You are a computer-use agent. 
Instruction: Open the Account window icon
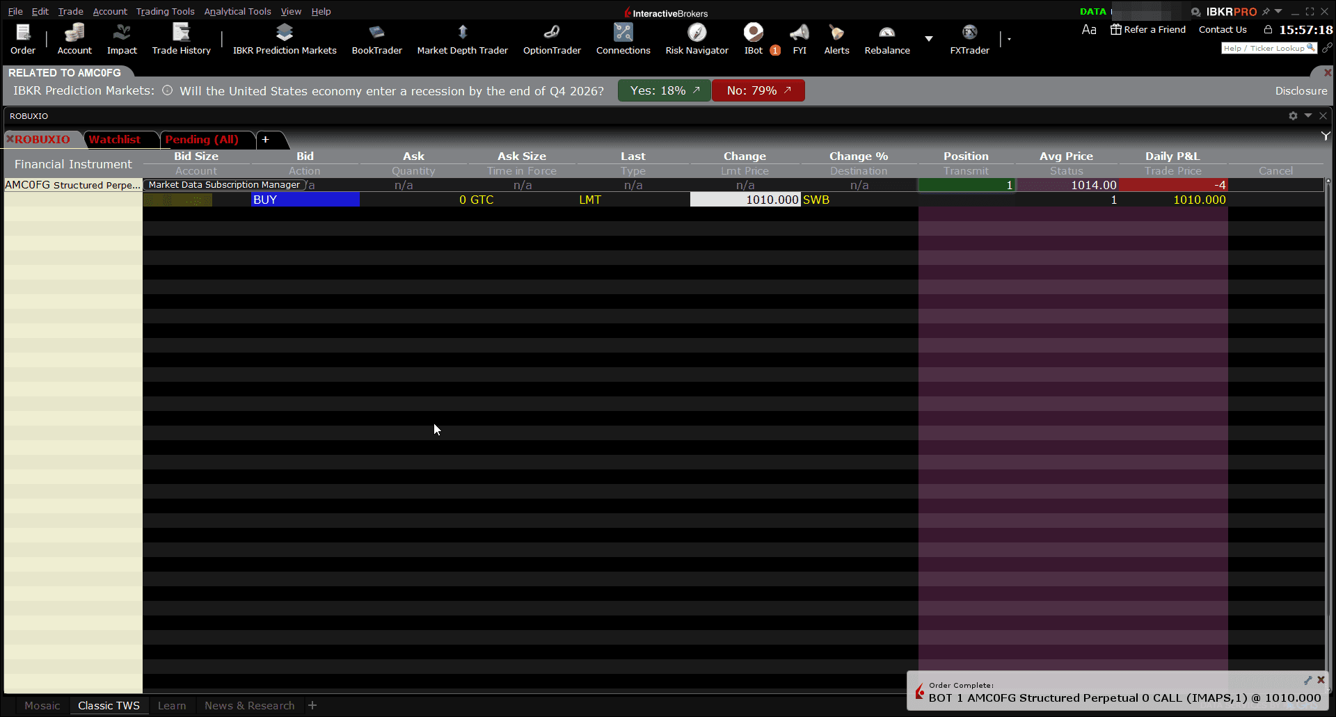coord(74,39)
